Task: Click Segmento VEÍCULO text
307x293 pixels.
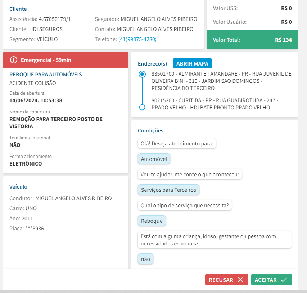Action: (x=33, y=39)
